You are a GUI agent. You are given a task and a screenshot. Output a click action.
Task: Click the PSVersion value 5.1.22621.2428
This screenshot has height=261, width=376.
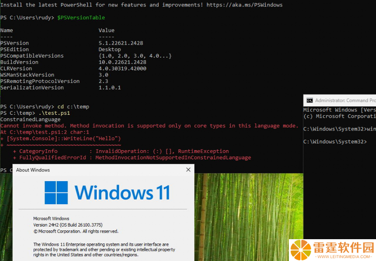(x=121, y=43)
